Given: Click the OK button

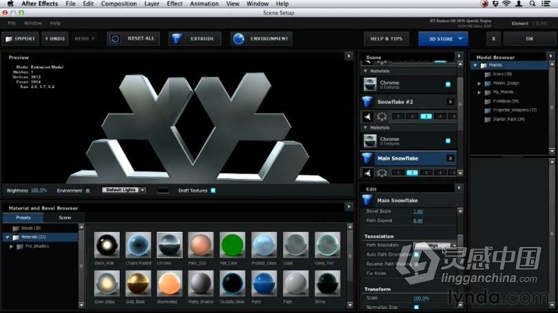Looking at the screenshot, I should [529, 39].
